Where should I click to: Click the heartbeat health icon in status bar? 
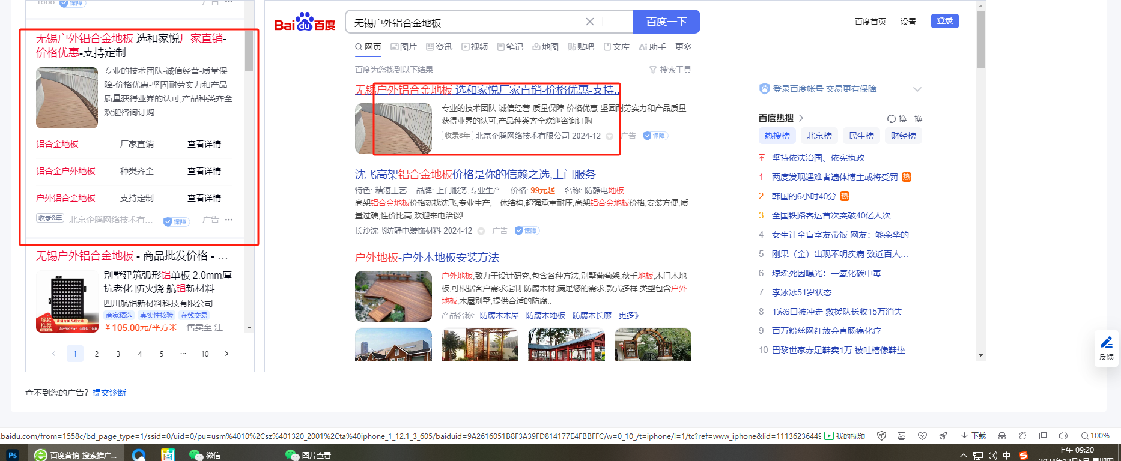click(x=922, y=436)
